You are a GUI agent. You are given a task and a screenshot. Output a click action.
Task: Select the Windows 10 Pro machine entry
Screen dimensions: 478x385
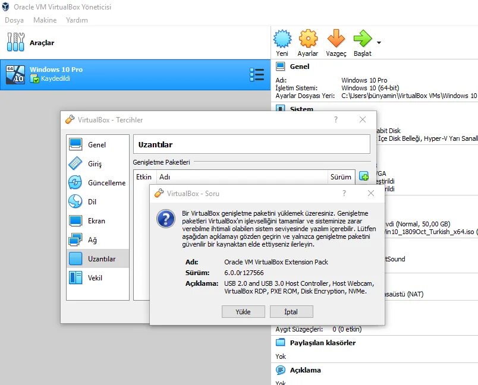coord(135,75)
